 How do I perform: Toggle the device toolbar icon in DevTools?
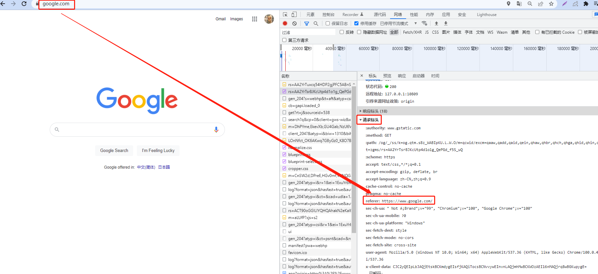tap(294, 14)
